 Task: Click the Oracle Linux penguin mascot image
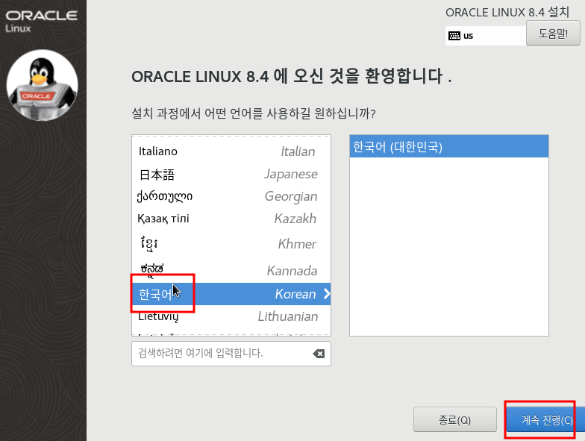[x=42, y=85]
